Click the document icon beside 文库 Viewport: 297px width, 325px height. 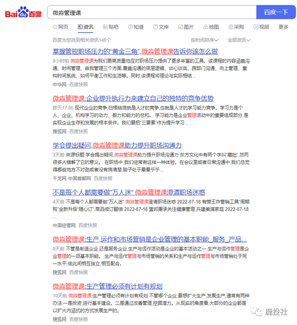(155, 27)
